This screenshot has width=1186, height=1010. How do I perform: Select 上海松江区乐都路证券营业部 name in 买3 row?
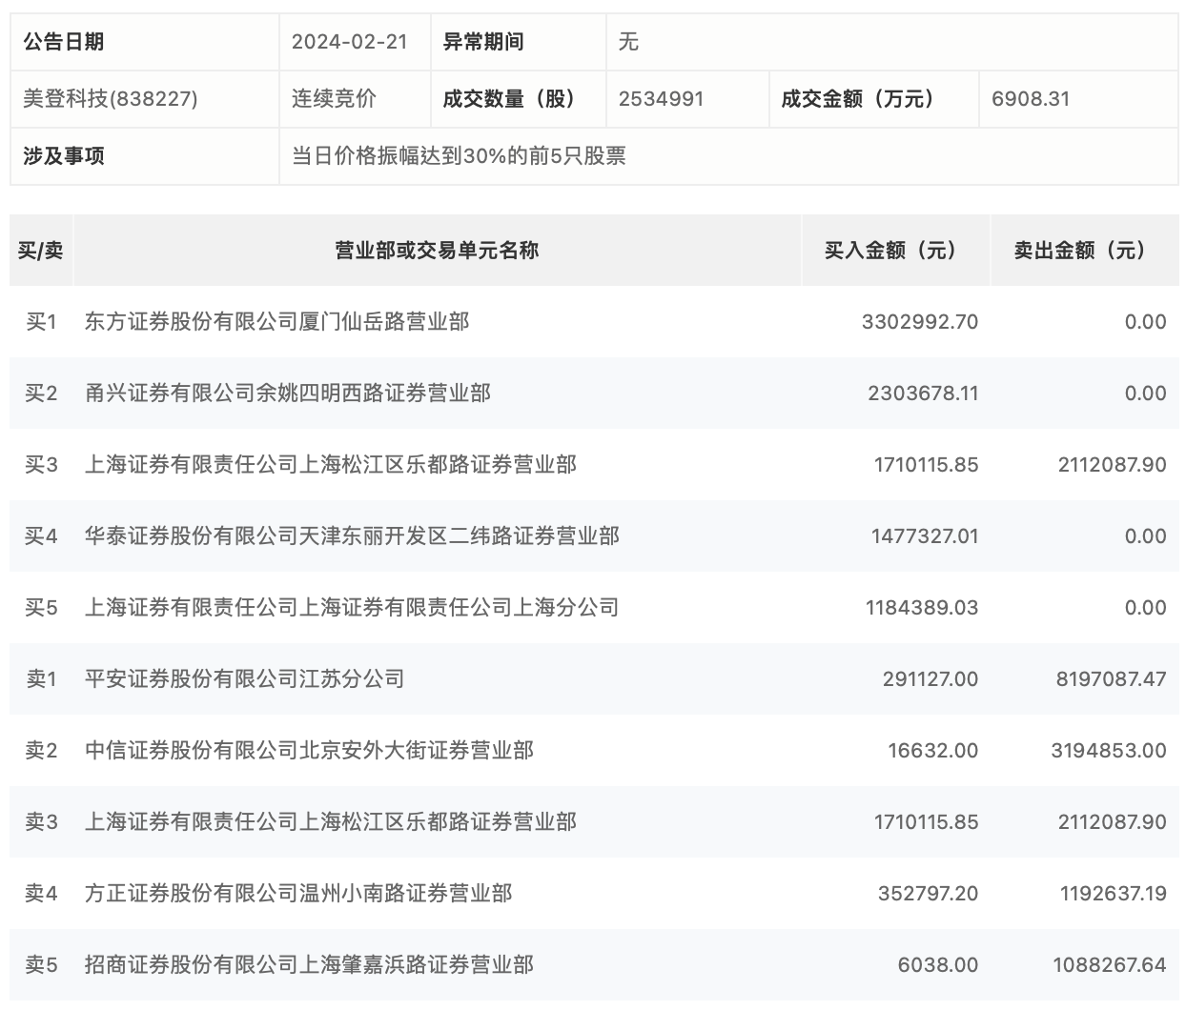coord(331,465)
